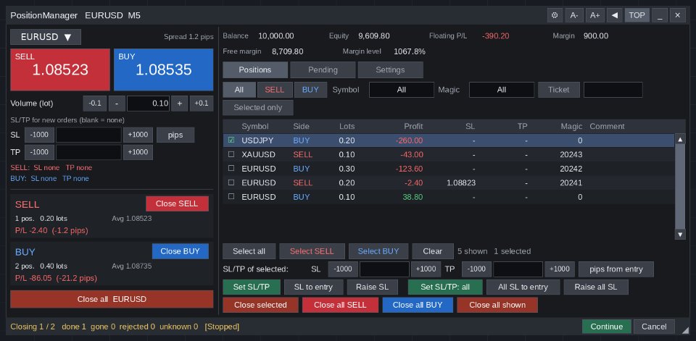Switch to the Positions tab
The height and width of the screenshot is (341, 696).
pos(255,70)
